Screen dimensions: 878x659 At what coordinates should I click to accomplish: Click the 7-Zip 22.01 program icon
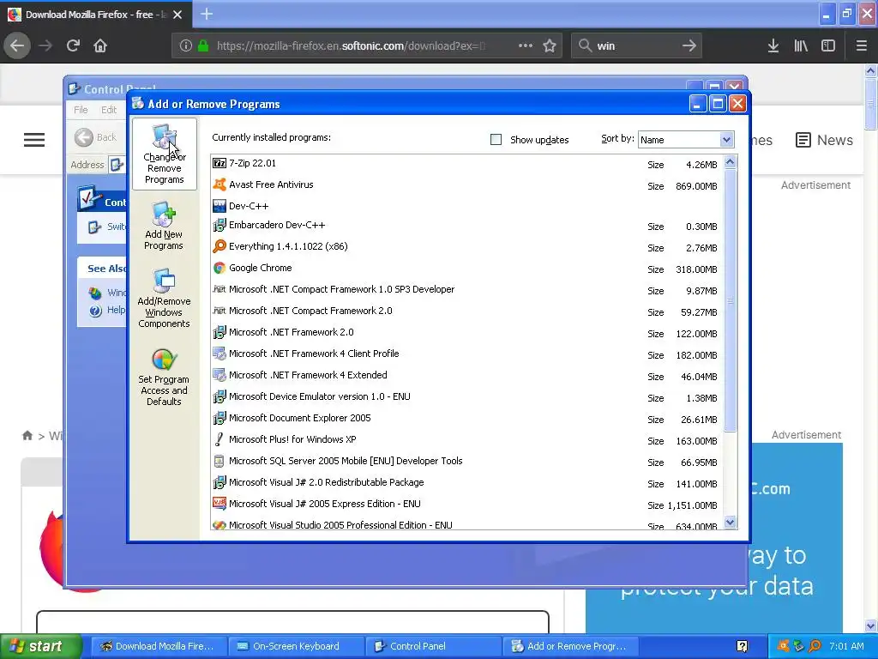219,163
